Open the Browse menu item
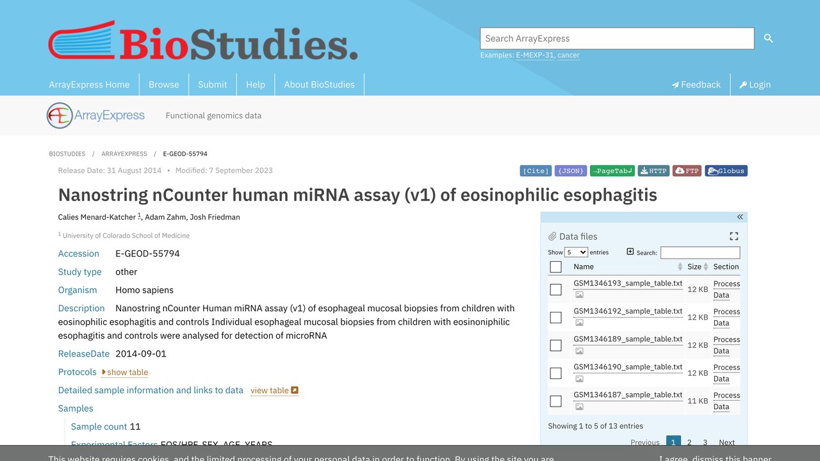 [x=164, y=85]
